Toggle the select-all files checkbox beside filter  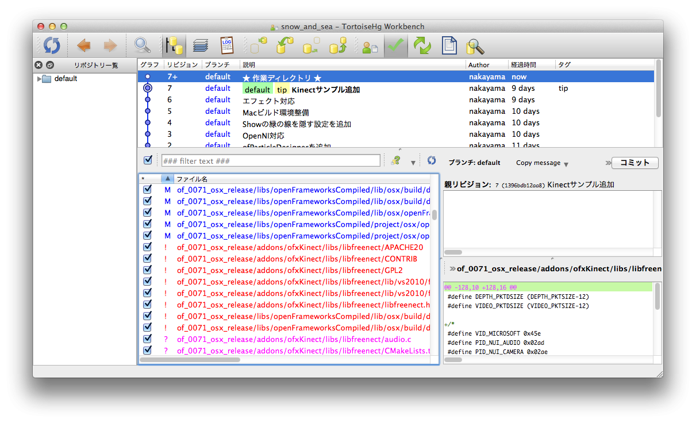148,160
